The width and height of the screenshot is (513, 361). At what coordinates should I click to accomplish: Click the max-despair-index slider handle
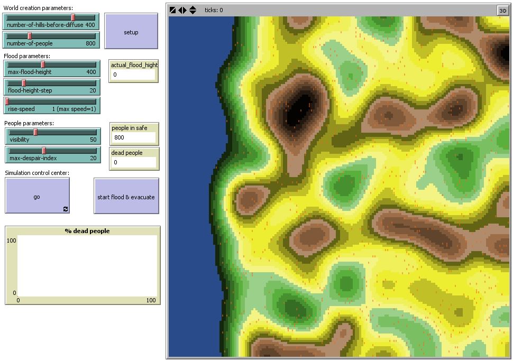(x=44, y=151)
